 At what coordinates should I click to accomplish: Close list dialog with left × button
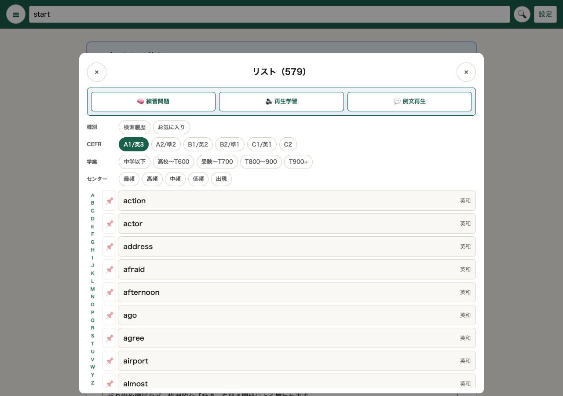point(97,72)
